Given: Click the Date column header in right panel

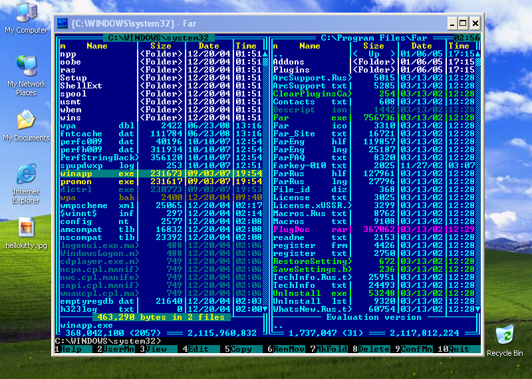Looking at the screenshot, I should (422, 46).
